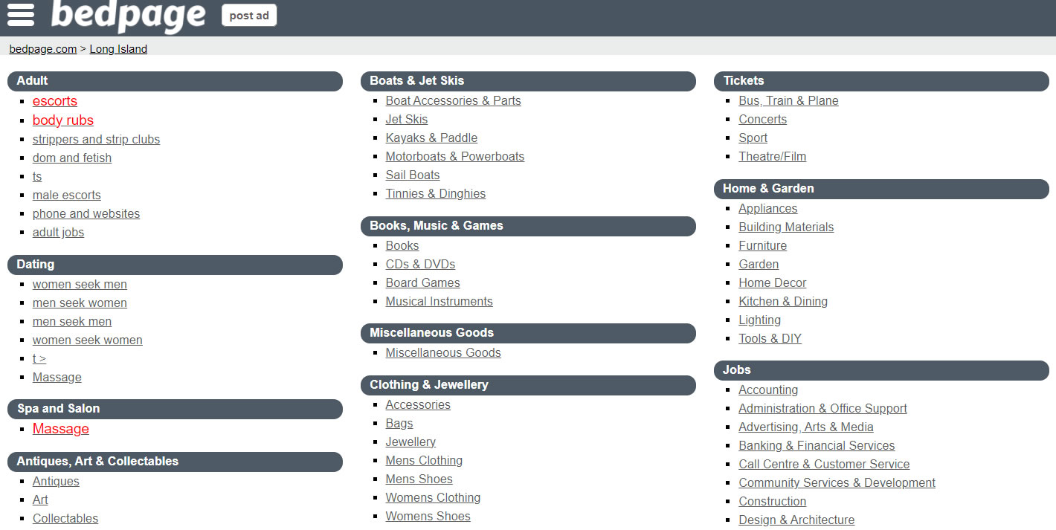This screenshot has width=1056, height=530.
Task: Select Sport tickets link
Action: 753,138
